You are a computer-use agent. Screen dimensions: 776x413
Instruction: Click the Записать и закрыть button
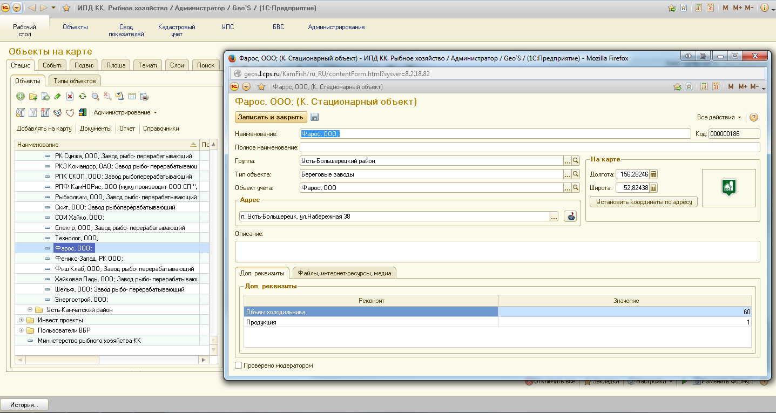tap(271, 117)
